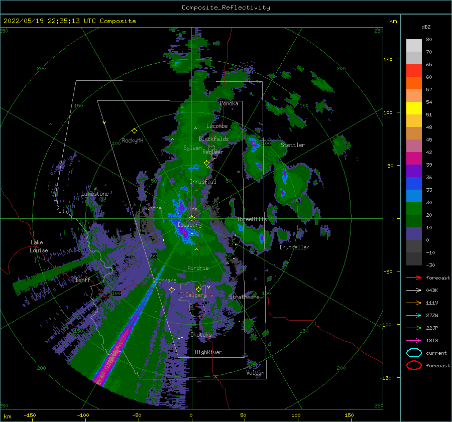Click the Drumheller label
The height and width of the screenshot is (422, 452).
(294, 247)
